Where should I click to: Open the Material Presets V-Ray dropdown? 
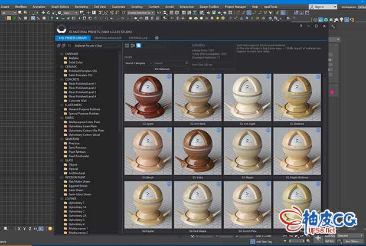click(97, 45)
